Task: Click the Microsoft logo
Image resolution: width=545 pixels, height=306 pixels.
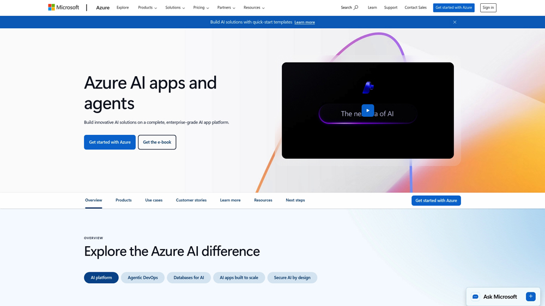Action: point(64,7)
